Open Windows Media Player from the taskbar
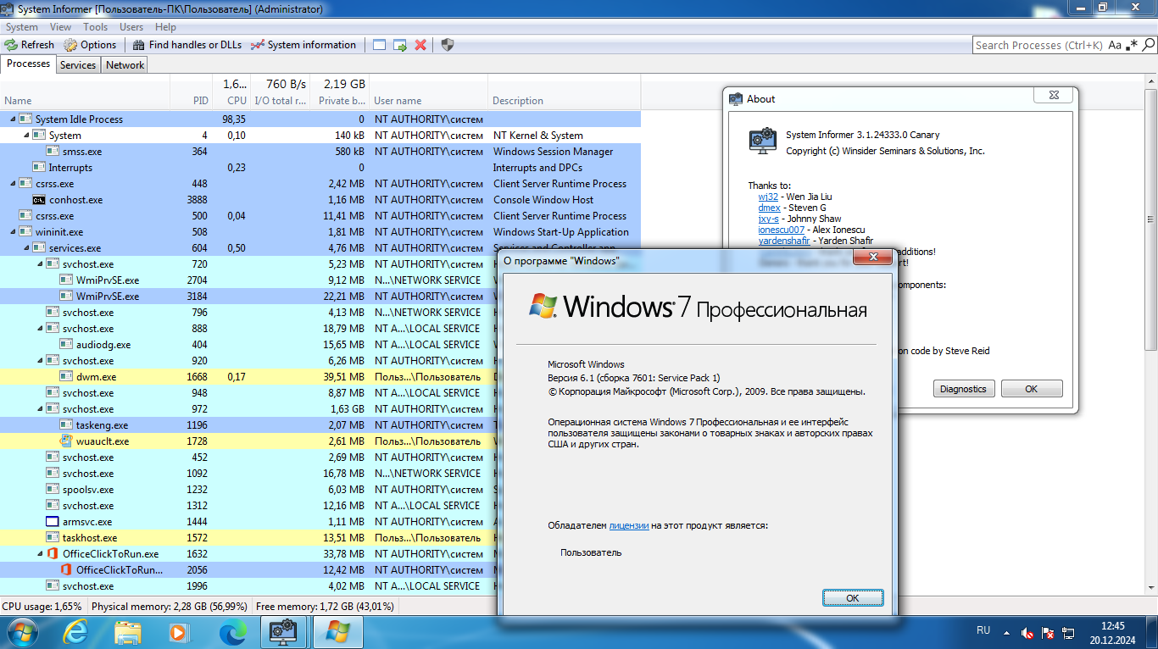Screen dimensions: 1158x649 coord(179,632)
